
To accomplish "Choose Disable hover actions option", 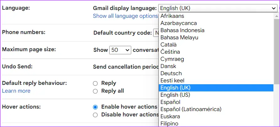I will (95, 115).
